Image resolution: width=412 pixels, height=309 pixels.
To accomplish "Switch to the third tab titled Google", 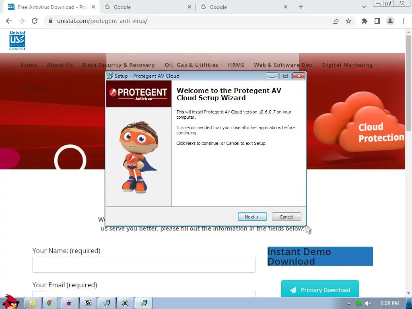I will click(243, 7).
